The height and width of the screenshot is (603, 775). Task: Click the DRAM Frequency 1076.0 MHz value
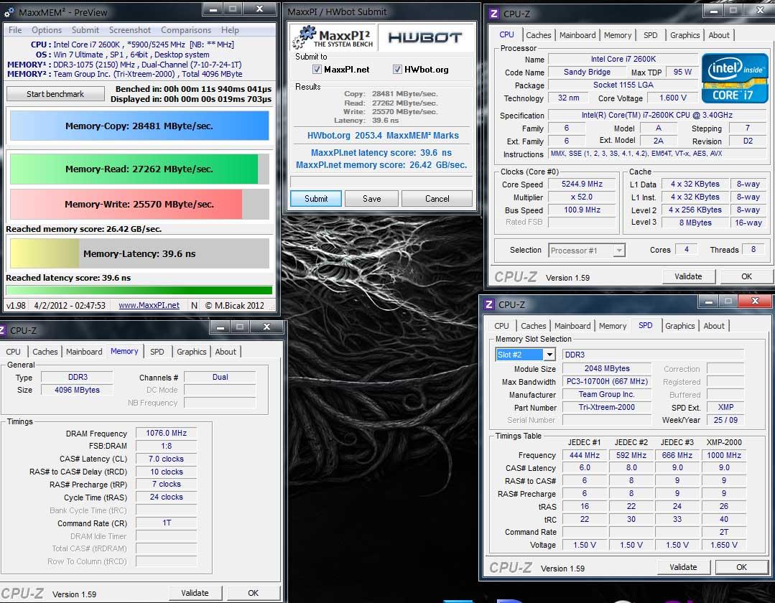tap(166, 433)
